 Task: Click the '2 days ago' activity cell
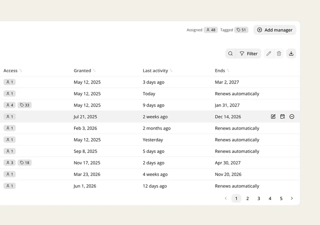[153, 163]
